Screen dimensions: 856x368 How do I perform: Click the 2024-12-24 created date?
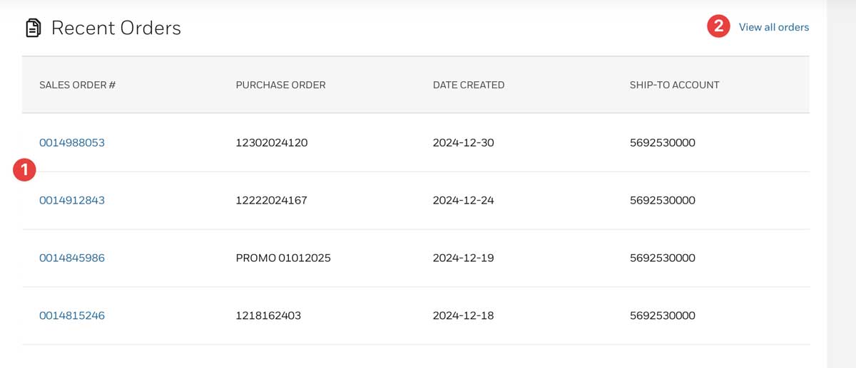(x=464, y=200)
